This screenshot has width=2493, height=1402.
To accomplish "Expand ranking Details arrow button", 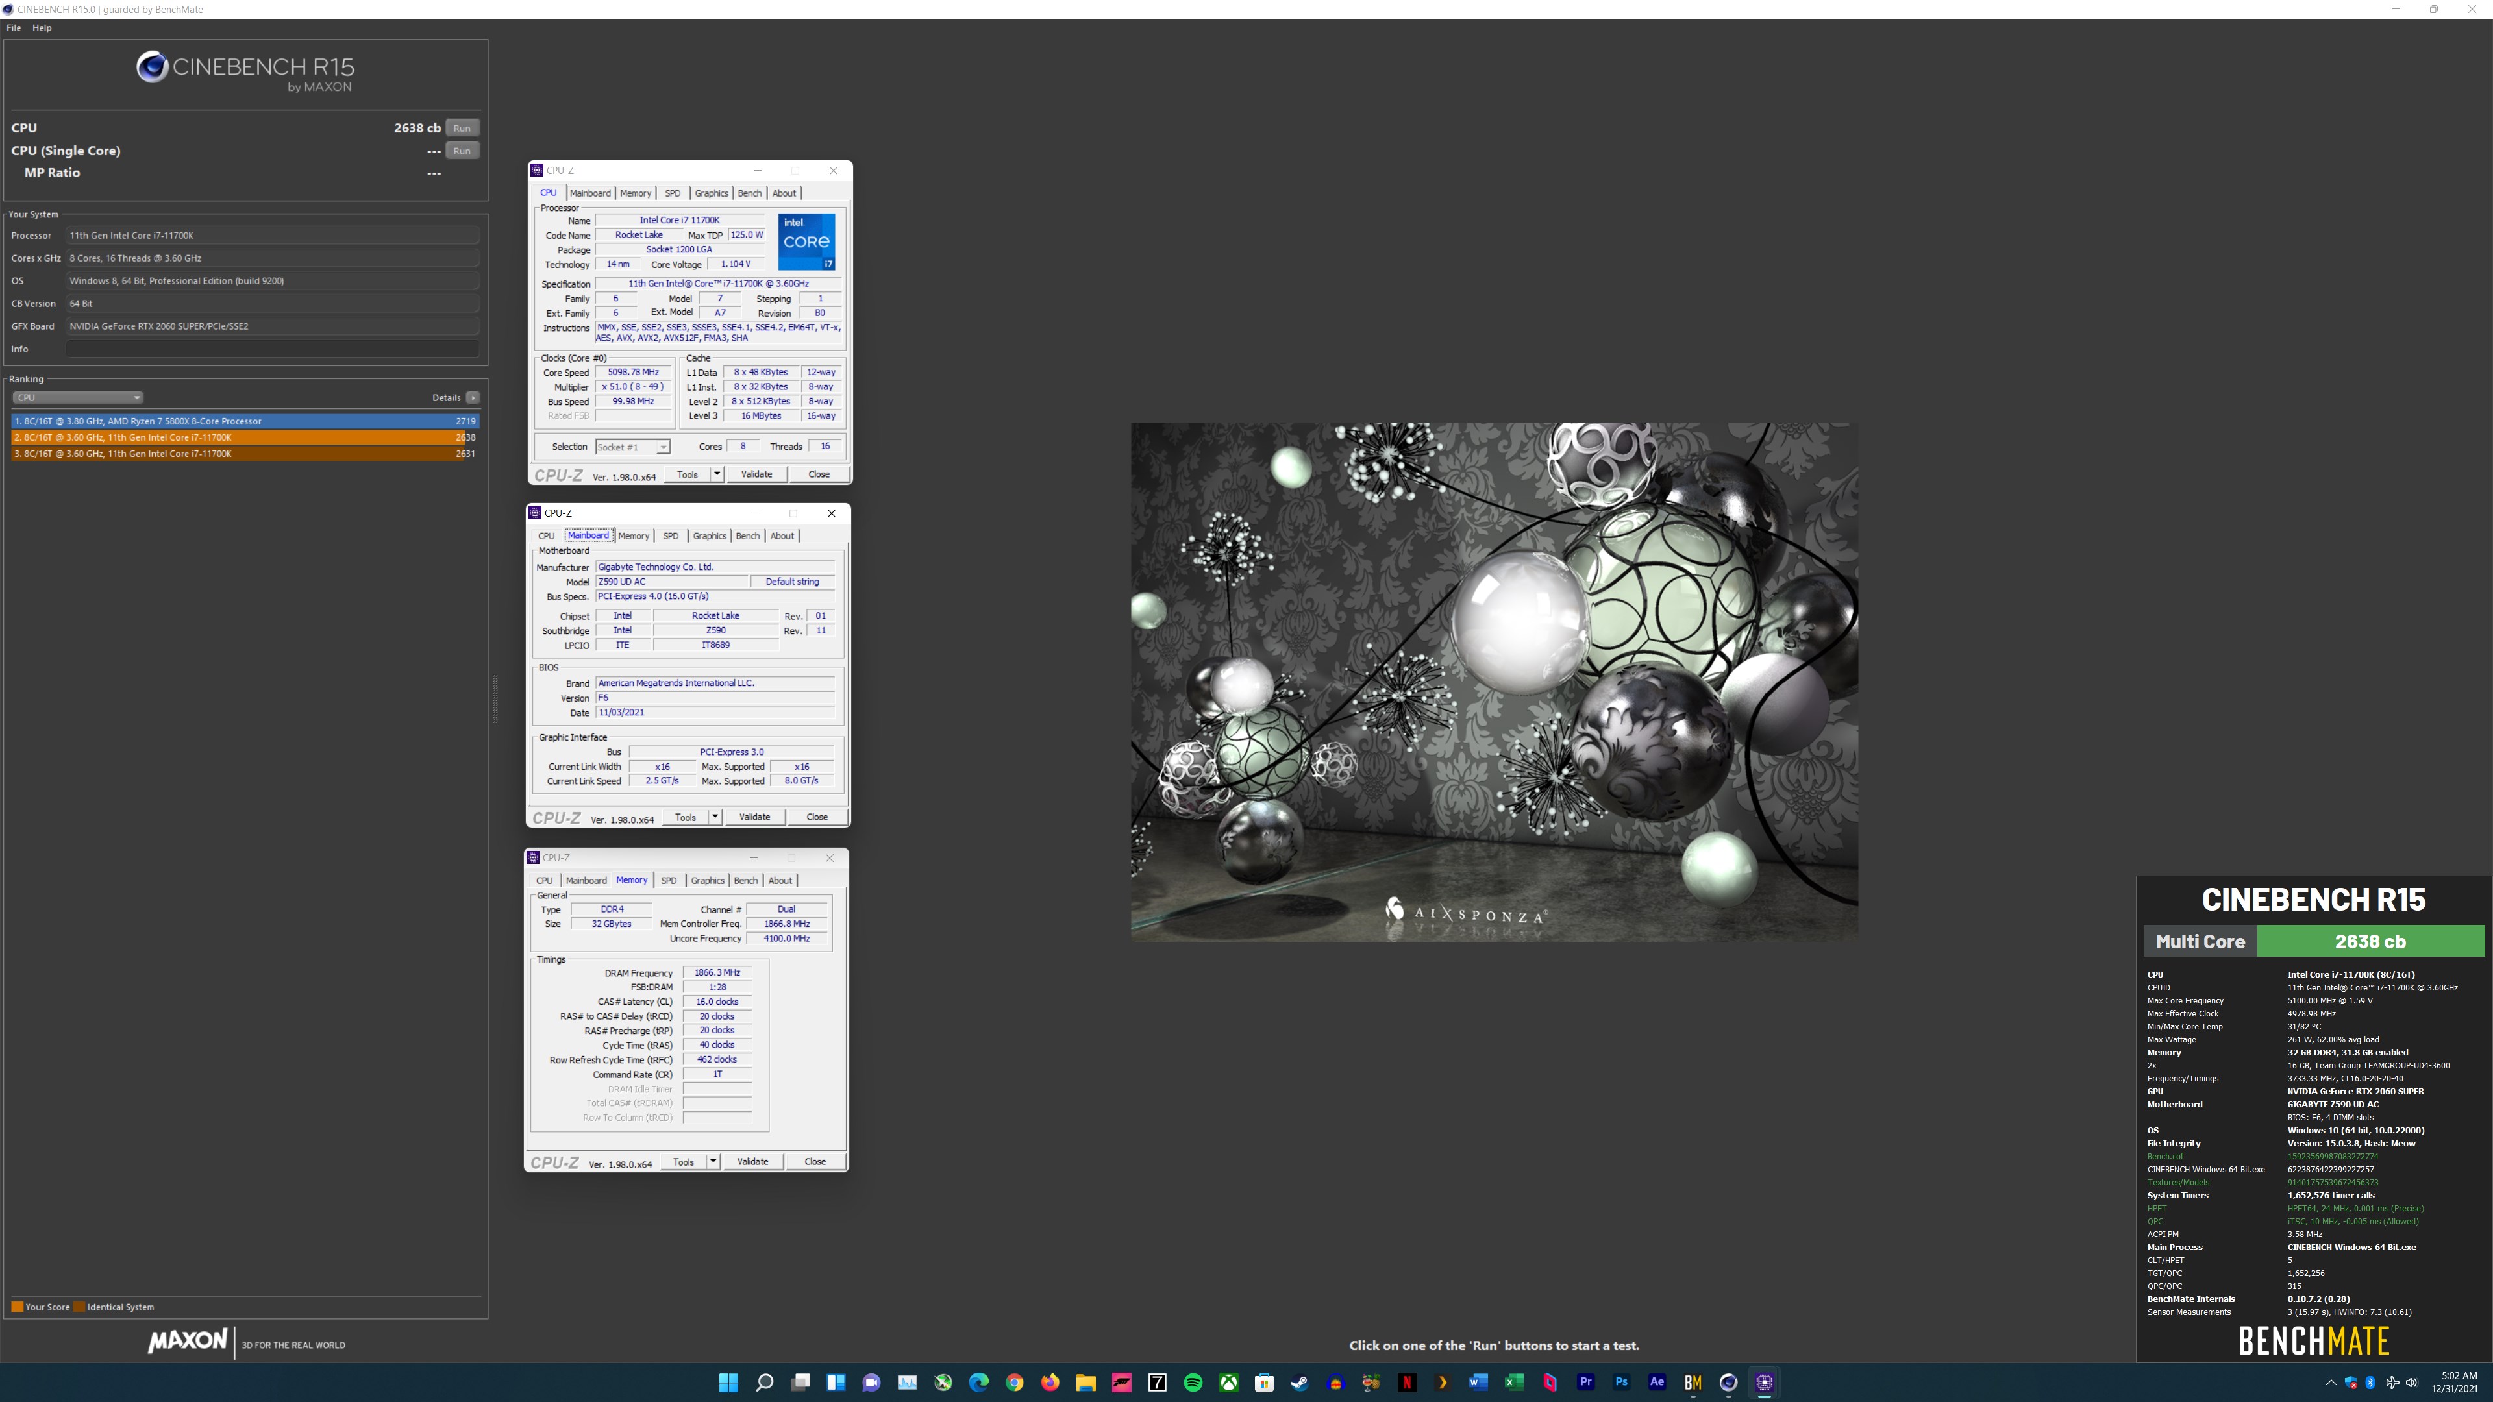I will coord(472,398).
